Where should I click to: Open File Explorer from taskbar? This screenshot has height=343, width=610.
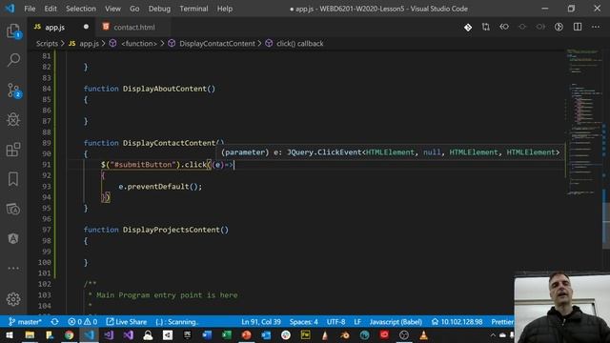tap(30, 334)
